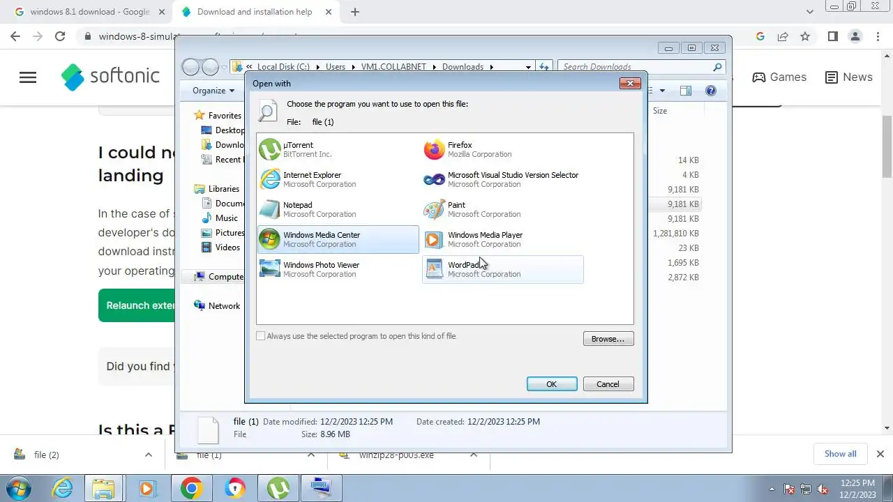Open Chrome's tab search dropdown
Screen dimensions: 893x502
[809, 12]
